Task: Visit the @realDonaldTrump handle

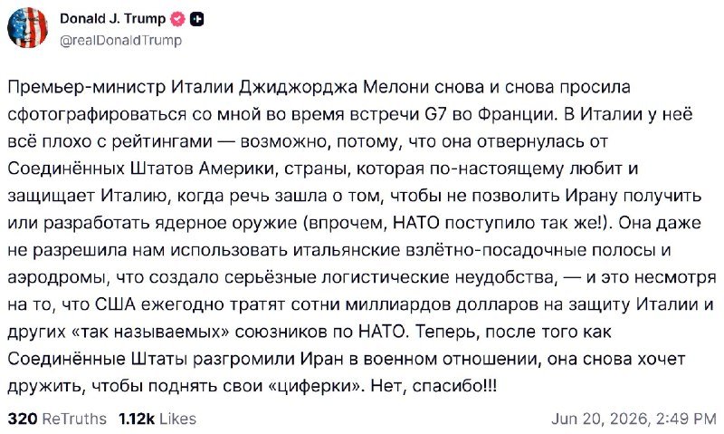Action: (121, 40)
